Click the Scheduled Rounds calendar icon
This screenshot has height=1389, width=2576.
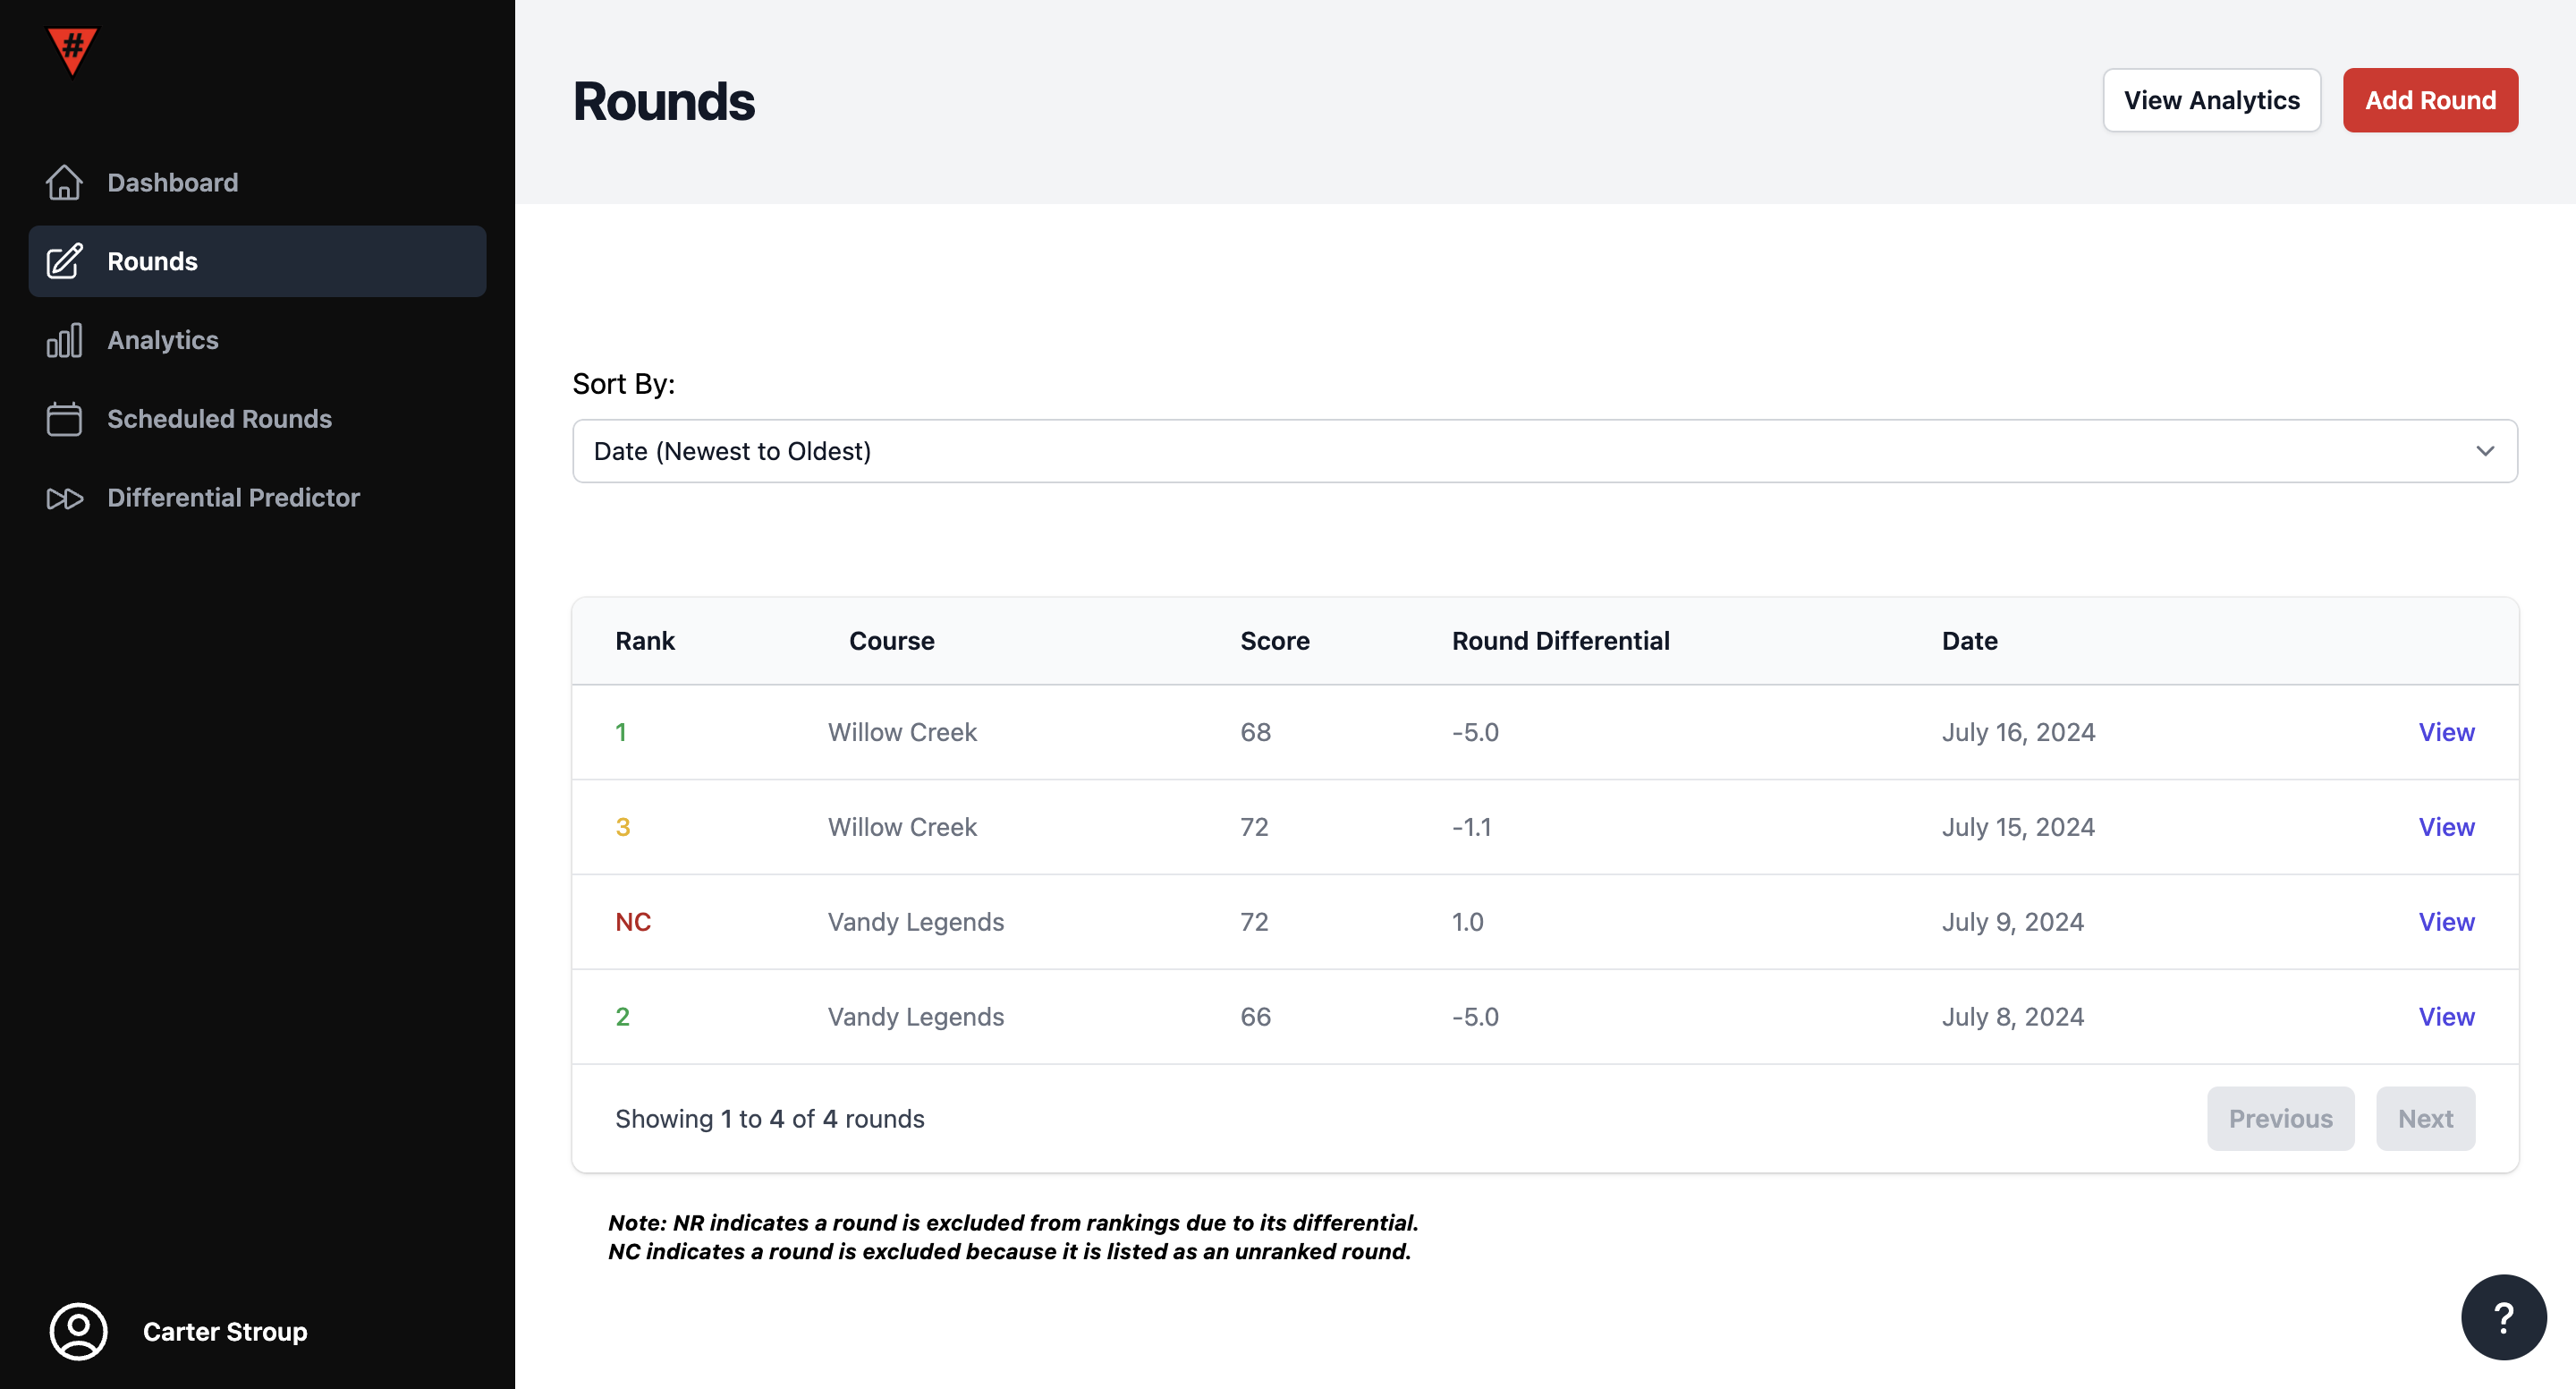[64, 418]
